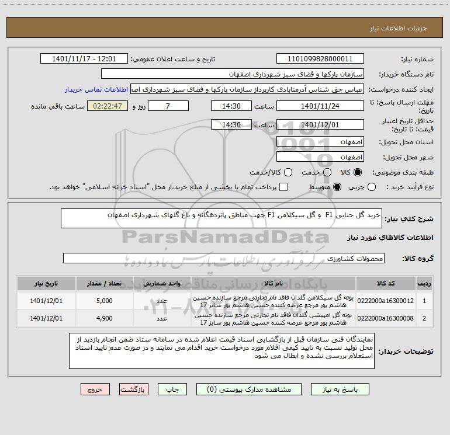The width and height of the screenshot is (450, 435).
Task: Click the کد کالا column header
Action: [x=386, y=283]
